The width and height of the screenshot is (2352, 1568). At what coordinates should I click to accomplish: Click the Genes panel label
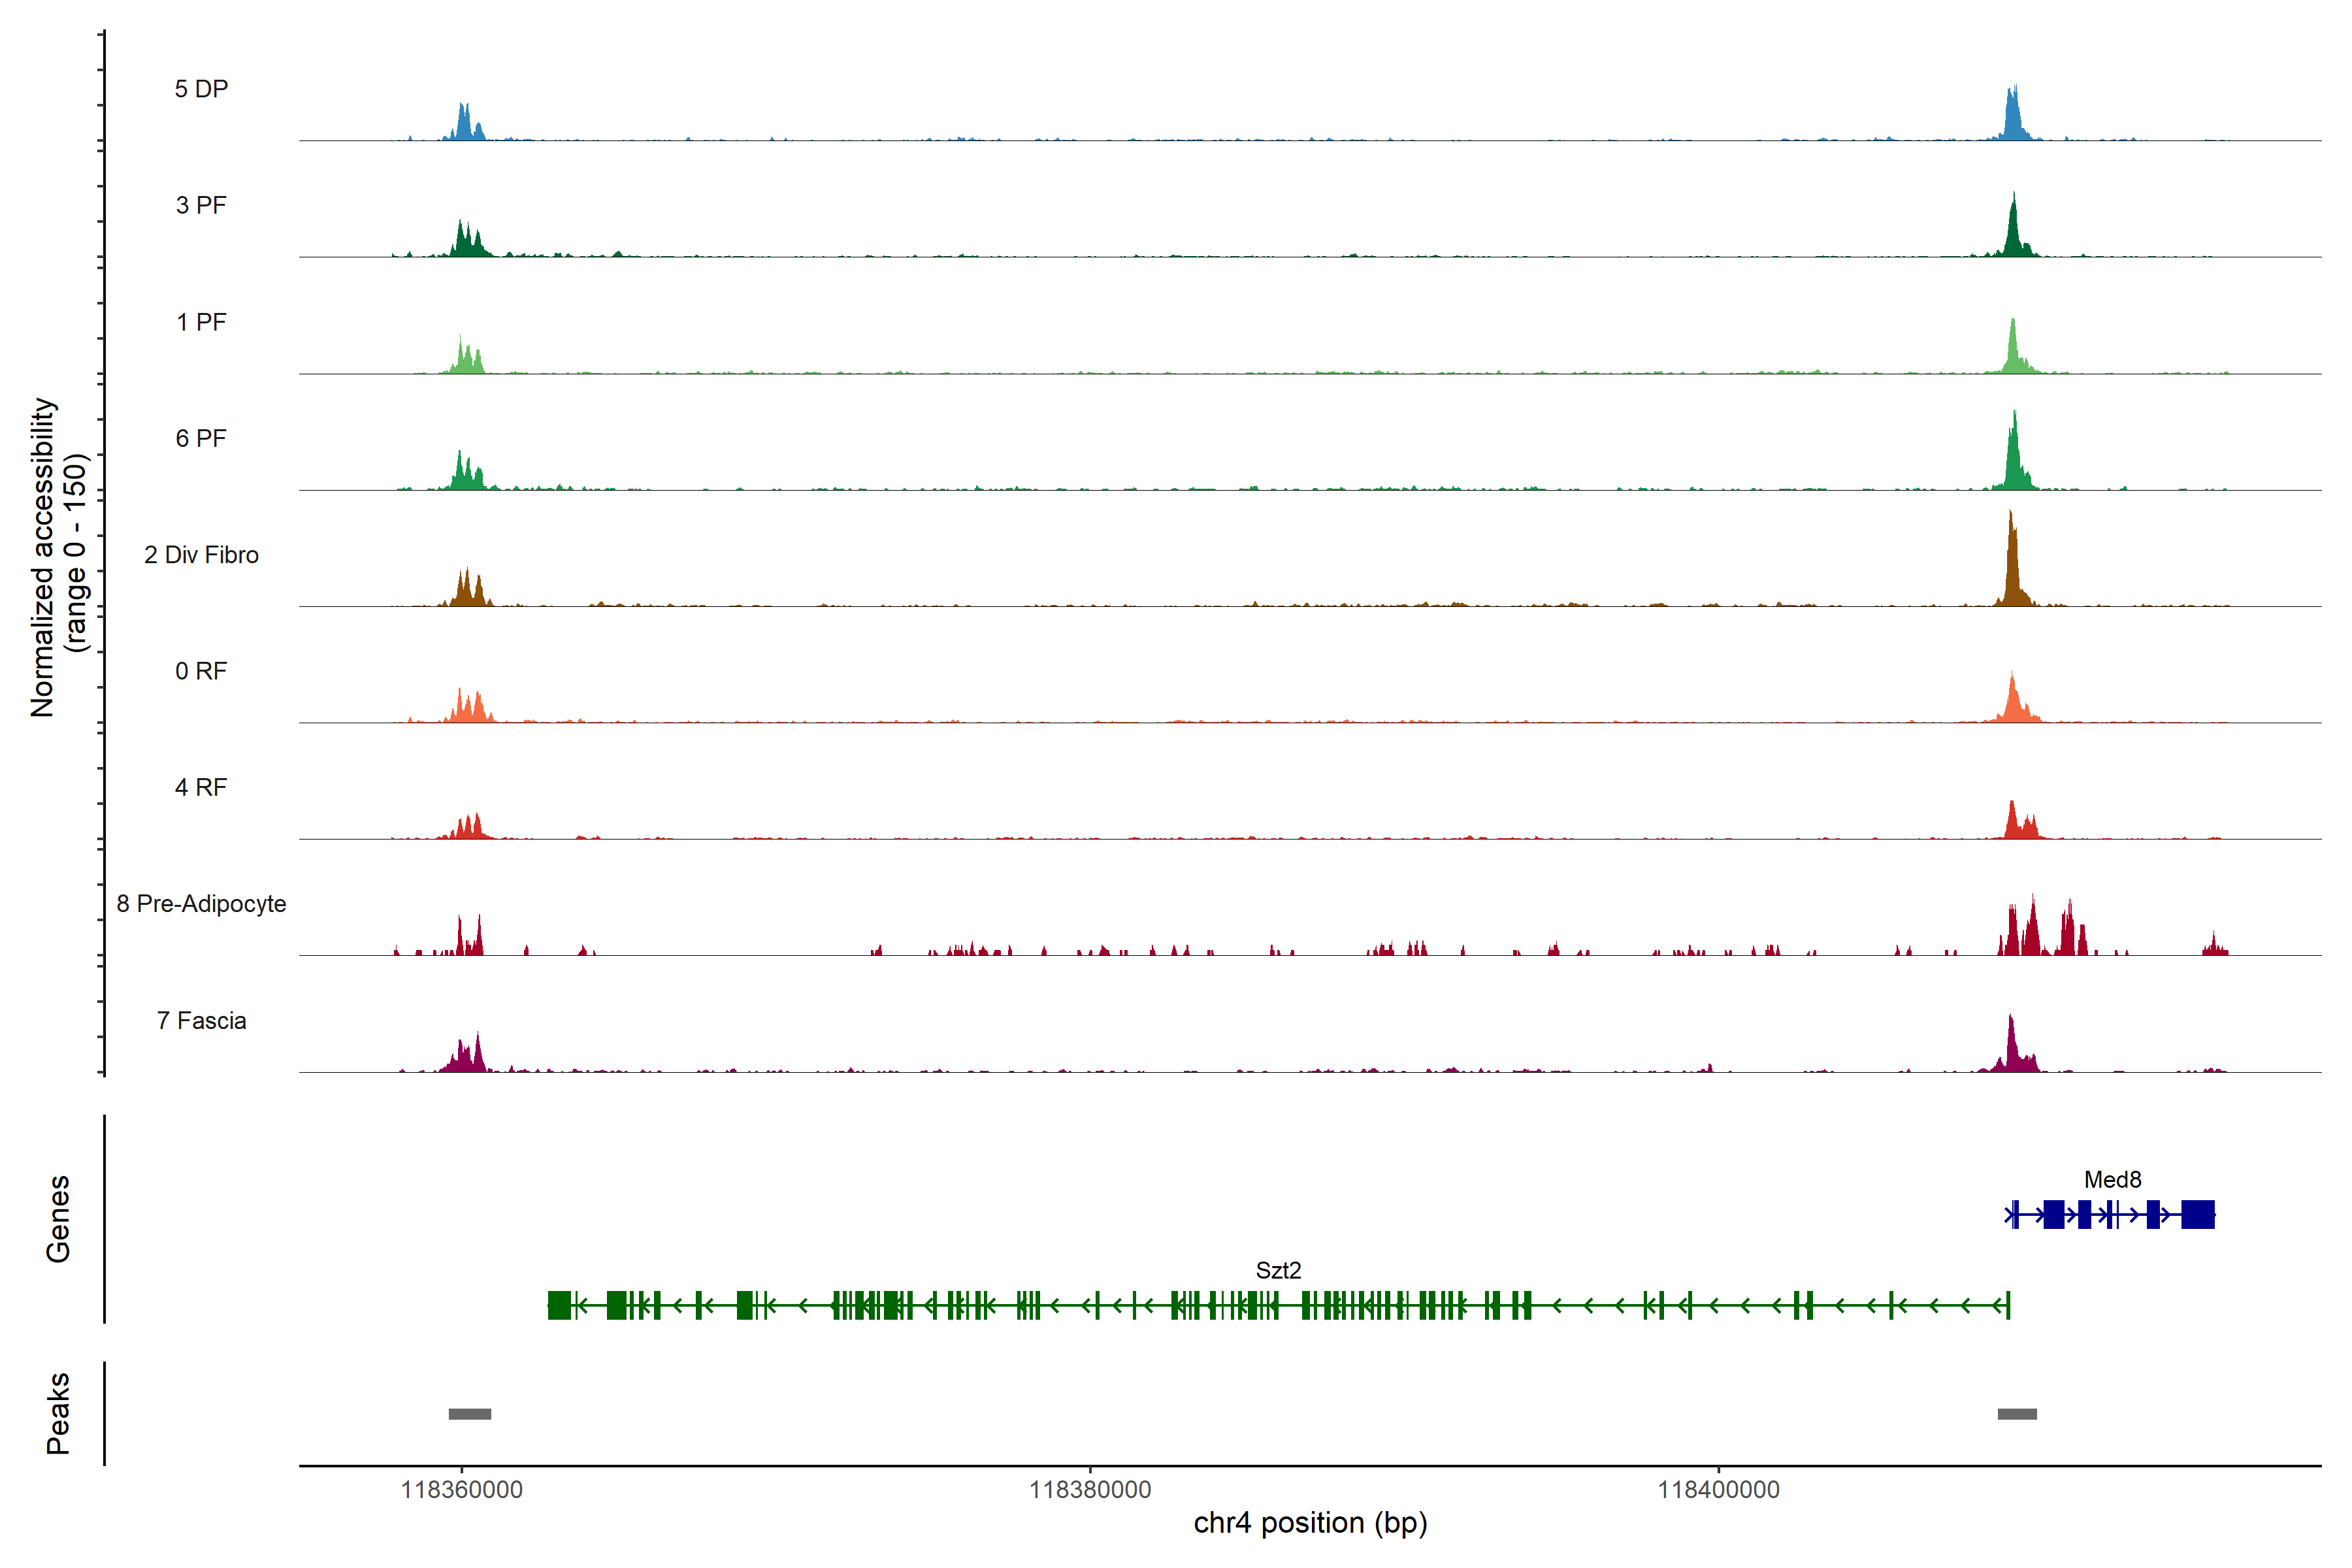58,1219
